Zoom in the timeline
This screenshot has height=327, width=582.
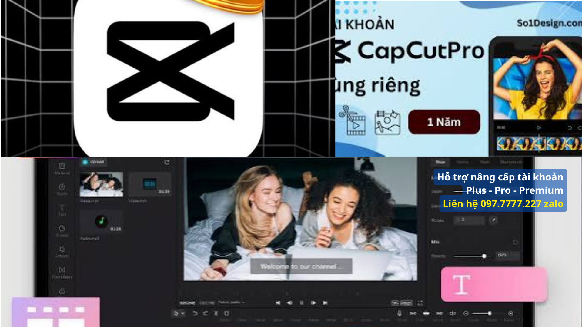pyautogui.click(x=511, y=313)
